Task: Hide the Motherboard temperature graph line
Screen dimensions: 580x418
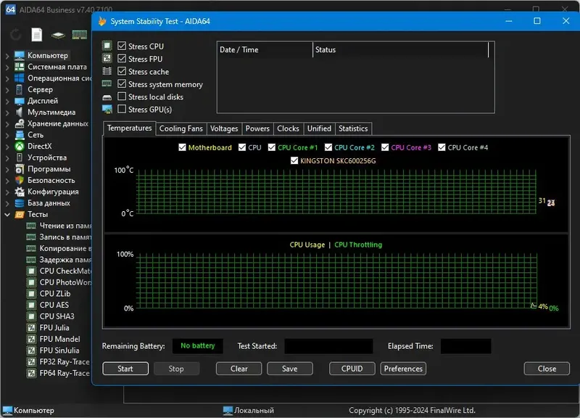Action: 181,147
